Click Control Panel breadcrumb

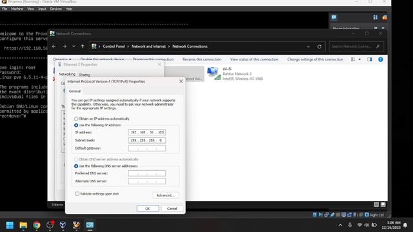coord(114,46)
